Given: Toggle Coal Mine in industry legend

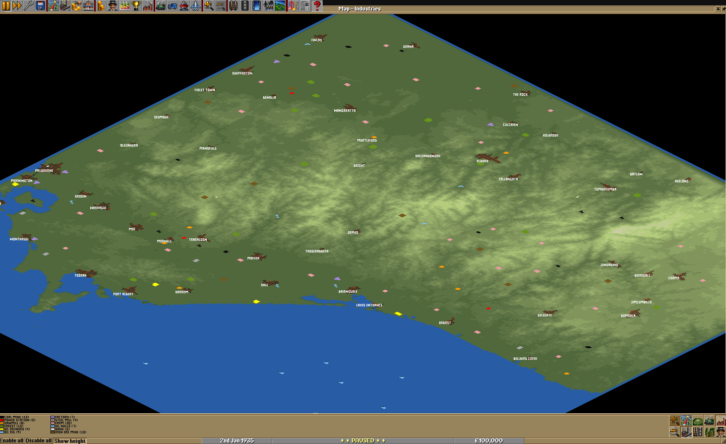Looking at the screenshot, I should [x=15, y=417].
